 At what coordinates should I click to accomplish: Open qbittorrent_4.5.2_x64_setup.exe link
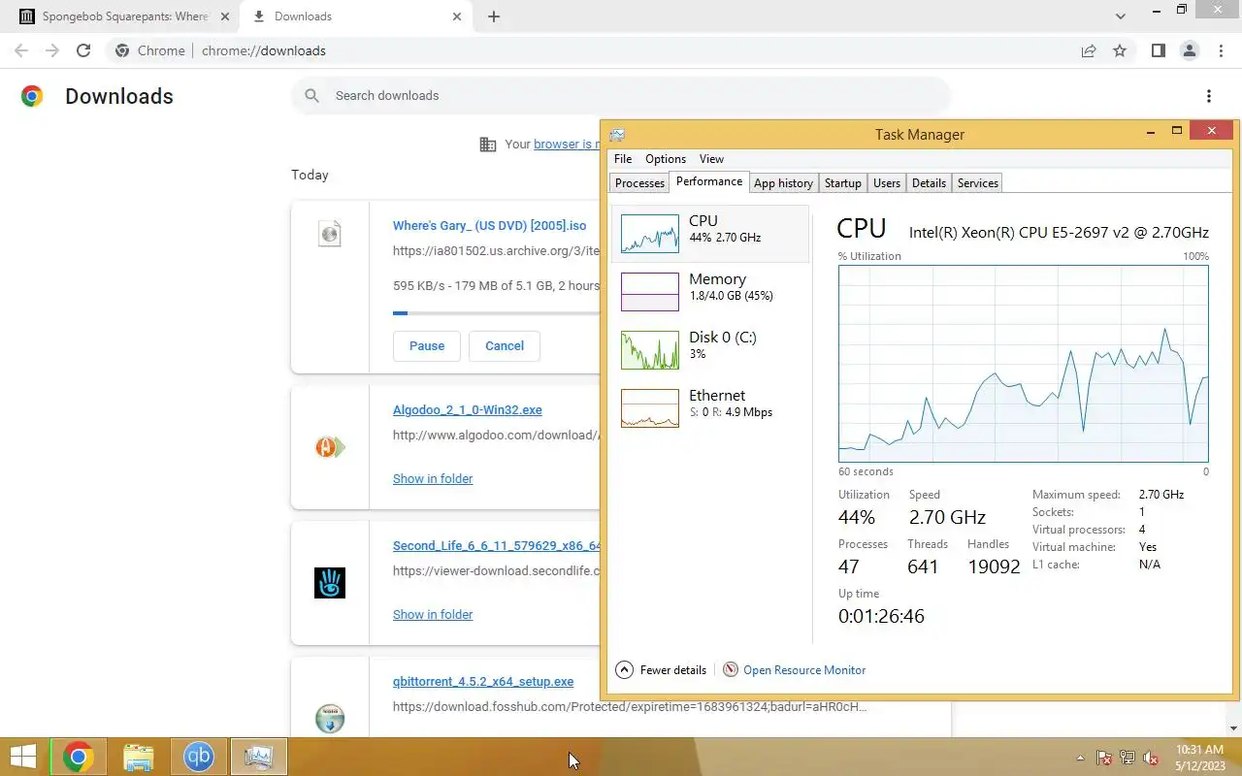coord(483,682)
